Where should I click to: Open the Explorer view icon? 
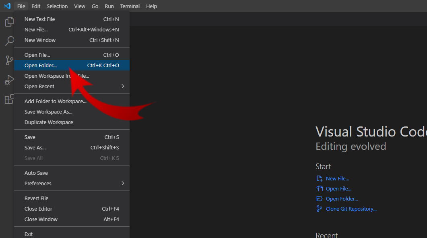(x=9, y=21)
